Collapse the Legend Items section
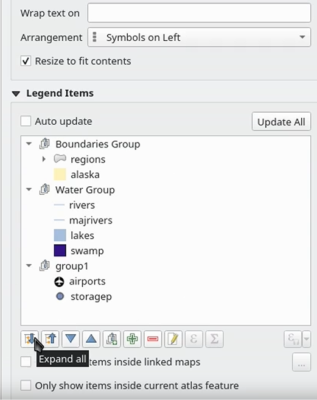The width and height of the screenshot is (317, 400). click(x=16, y=94)
